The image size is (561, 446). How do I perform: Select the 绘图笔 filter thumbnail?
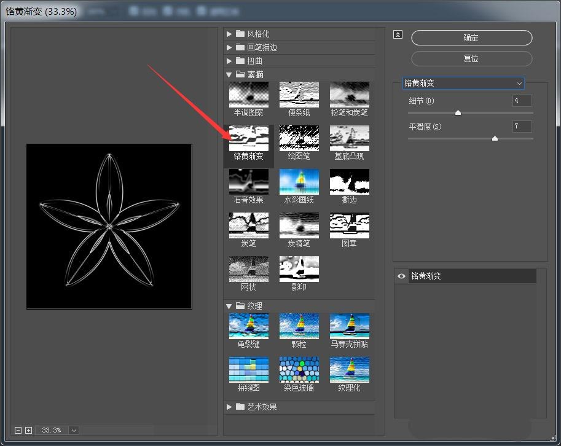299,138
